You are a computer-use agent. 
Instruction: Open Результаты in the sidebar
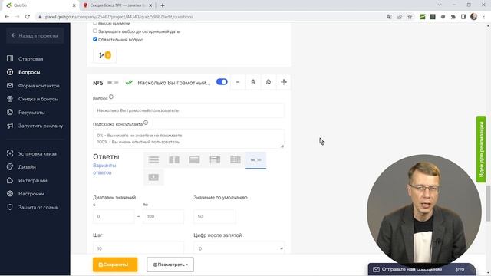click(31, 113)
